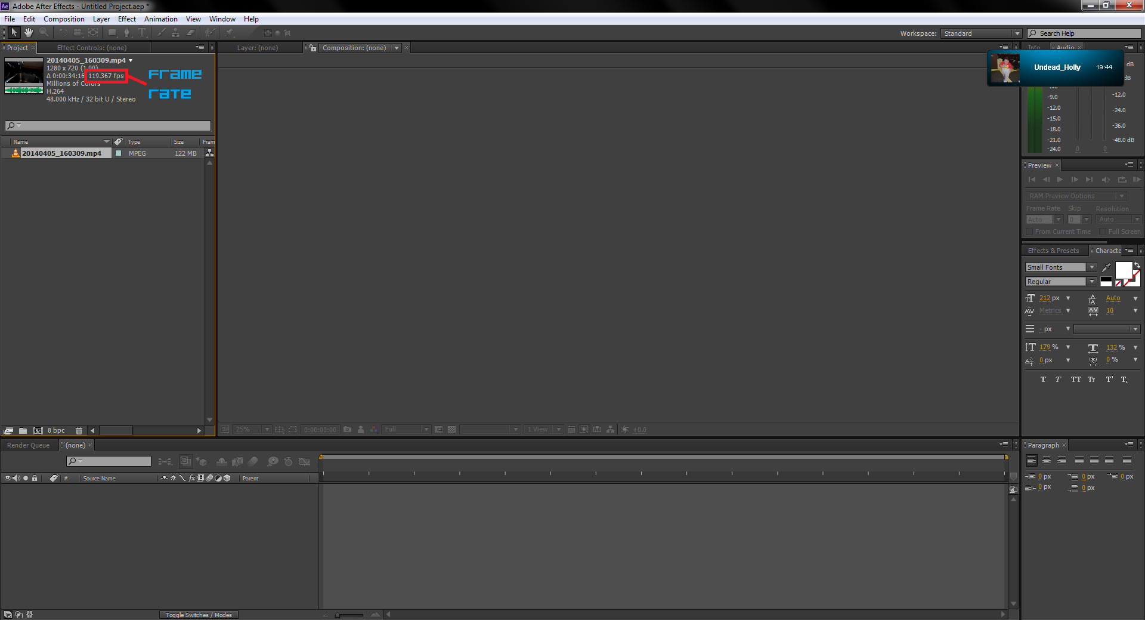
Task: Select the Horizontal Type tool
Action: [x=142, y=33]
